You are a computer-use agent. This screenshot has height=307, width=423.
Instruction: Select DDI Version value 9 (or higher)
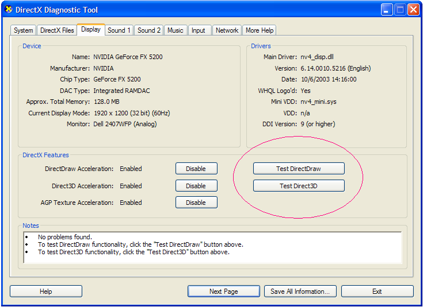click(318, 124)
